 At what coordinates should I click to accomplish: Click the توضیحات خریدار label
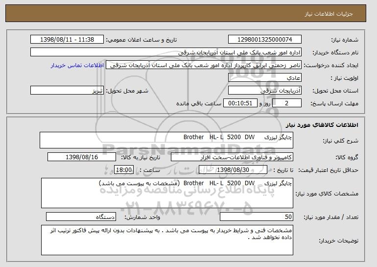(x=338, y=241)
